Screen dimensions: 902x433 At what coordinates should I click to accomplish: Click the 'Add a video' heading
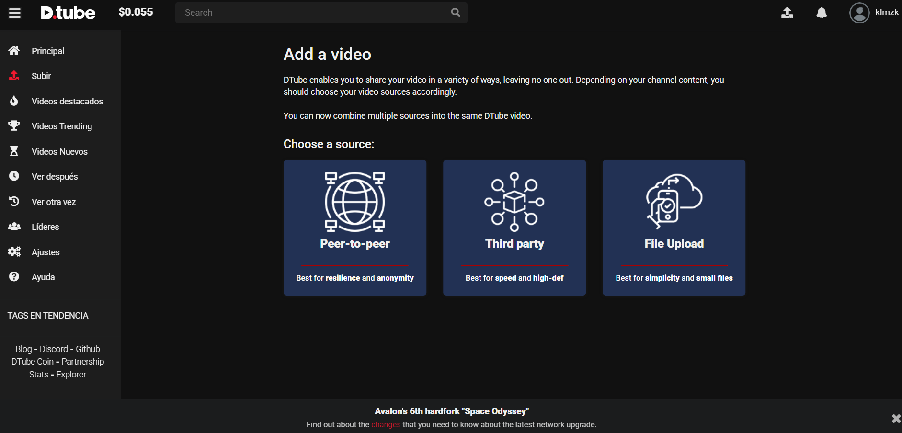(x=327, y=54)
